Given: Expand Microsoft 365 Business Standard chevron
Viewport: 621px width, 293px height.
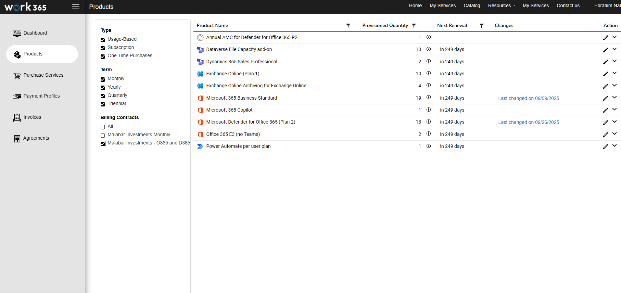Looking at the screenshot, I should (x=614, y=97).
